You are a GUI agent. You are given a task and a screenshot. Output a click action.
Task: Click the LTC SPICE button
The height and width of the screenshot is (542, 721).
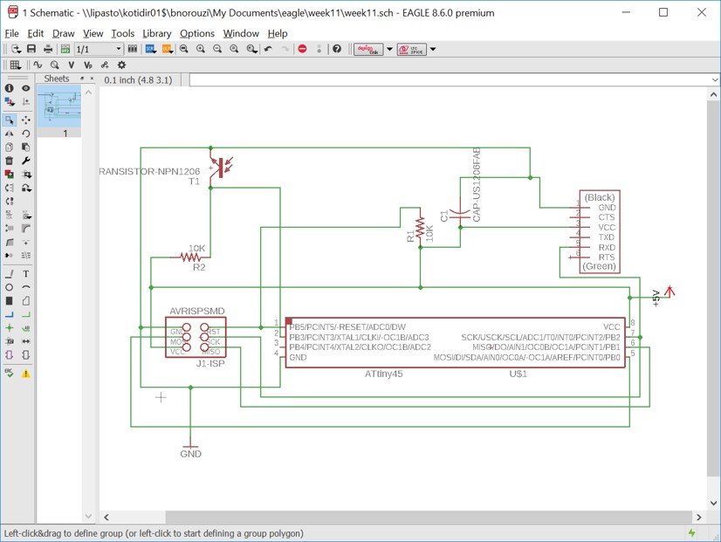[411, 49]
